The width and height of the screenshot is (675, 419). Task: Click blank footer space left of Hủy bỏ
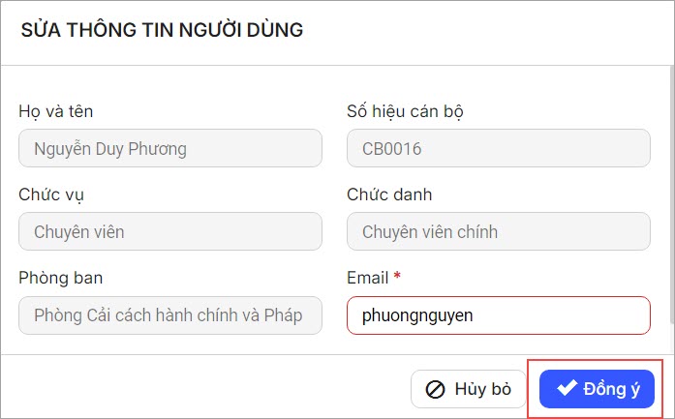pyautogui.click(x=194, y=389)
